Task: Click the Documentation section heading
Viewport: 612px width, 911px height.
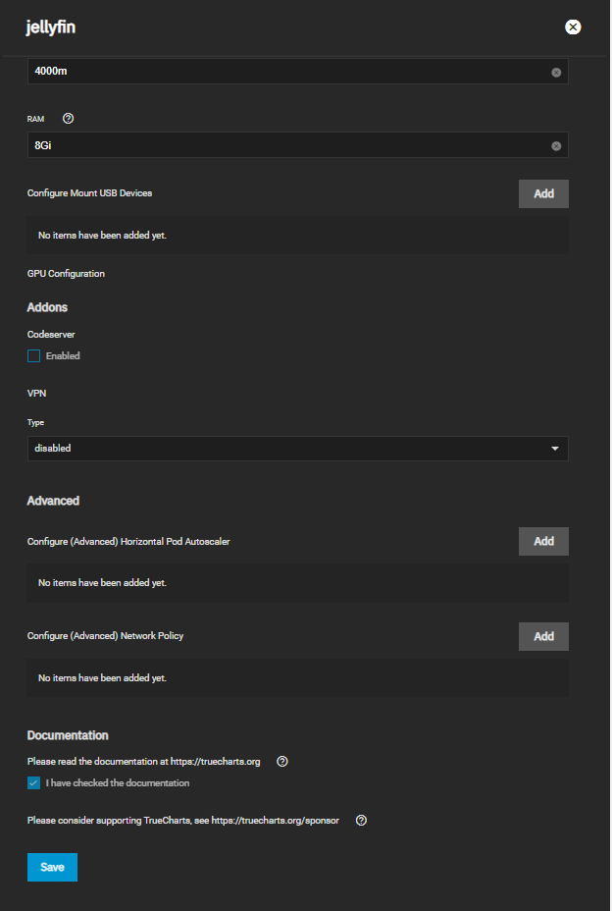Action: (68, 735)
